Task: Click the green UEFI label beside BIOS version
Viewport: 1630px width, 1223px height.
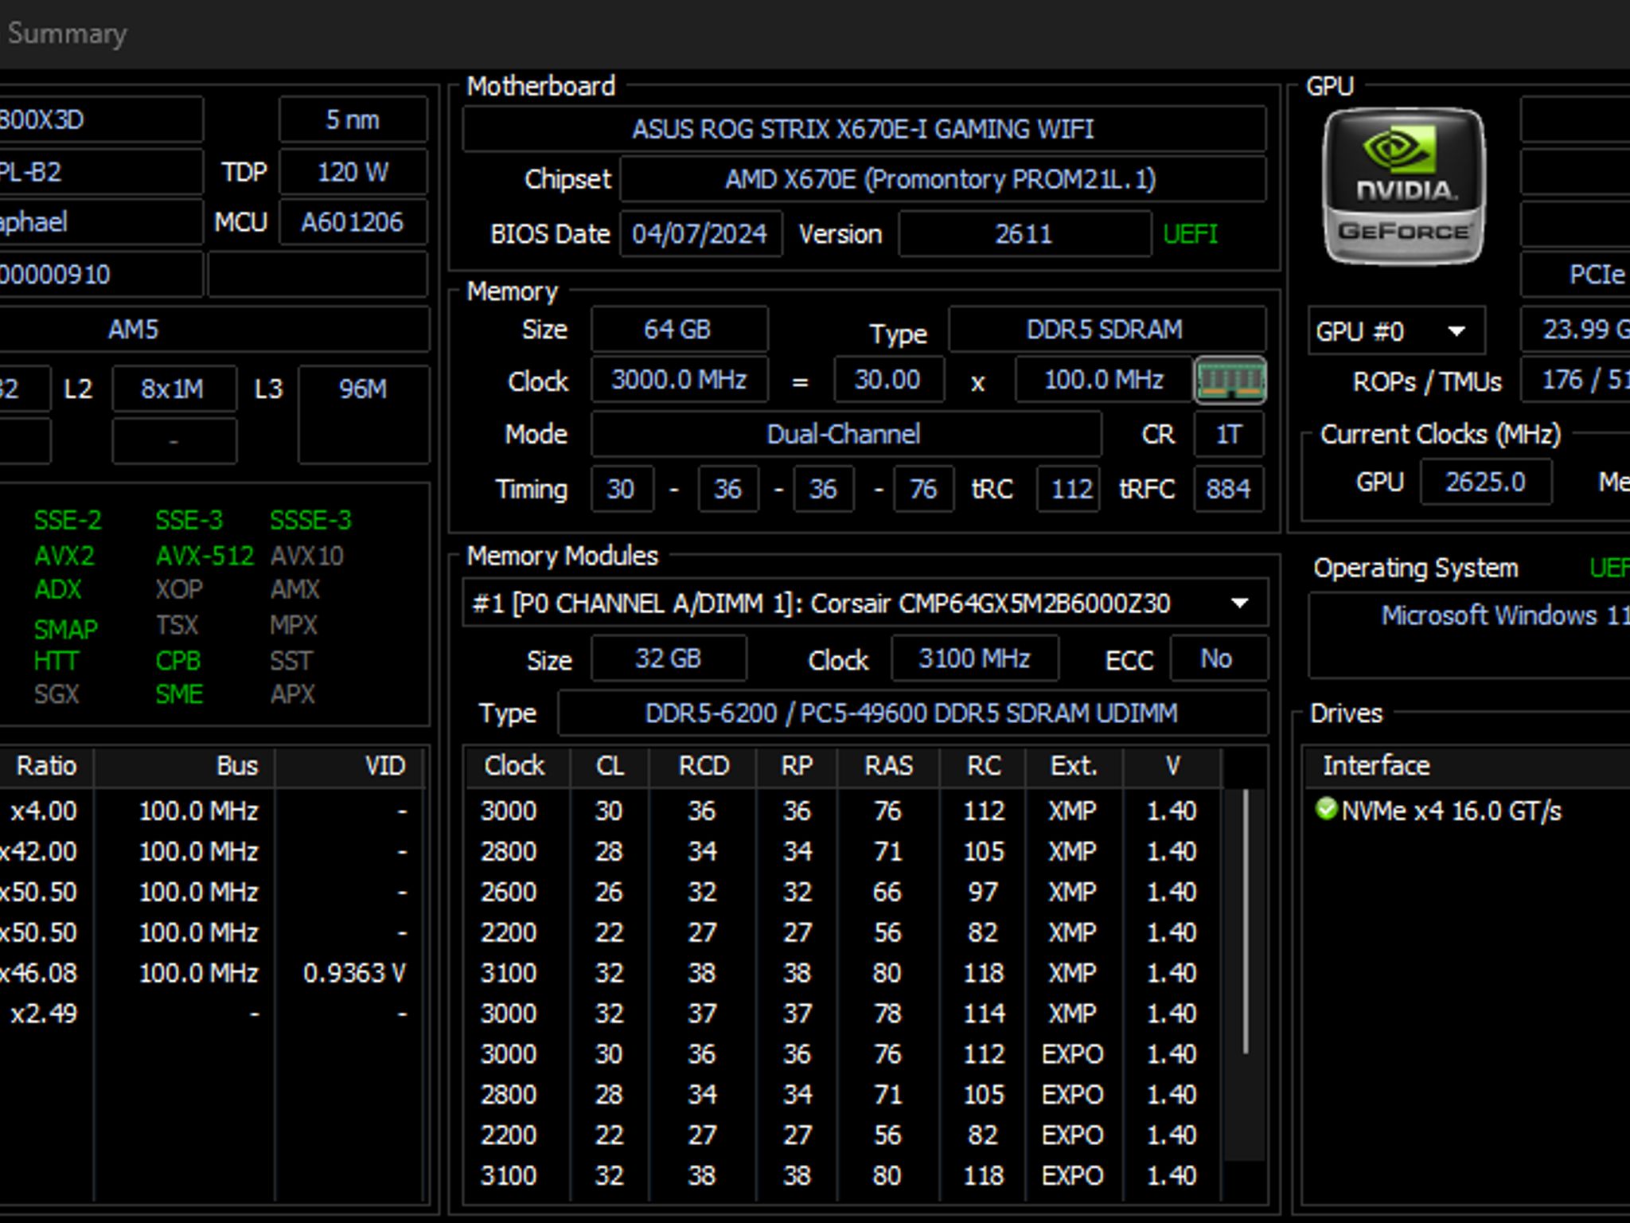Action: [x=1191, y=234]
